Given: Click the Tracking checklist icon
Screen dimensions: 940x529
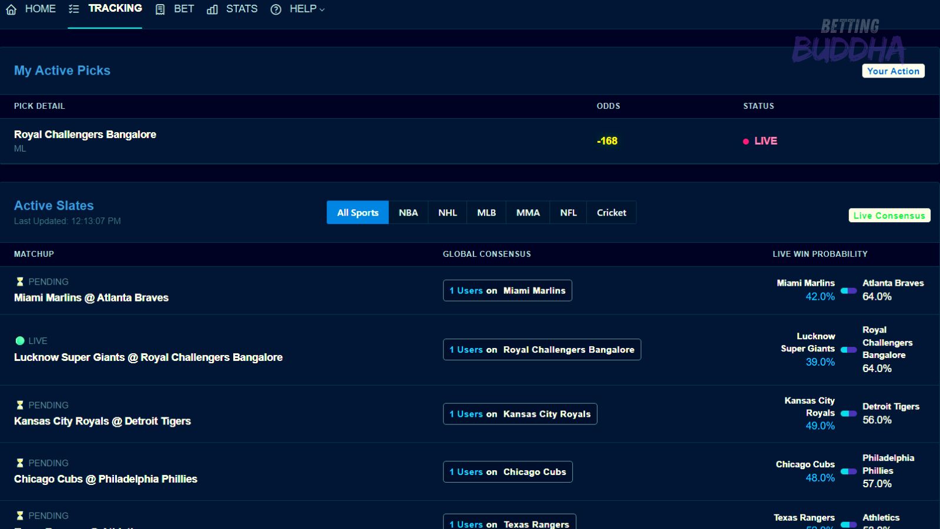Looking at the screenshot, I should coord(73,9).
